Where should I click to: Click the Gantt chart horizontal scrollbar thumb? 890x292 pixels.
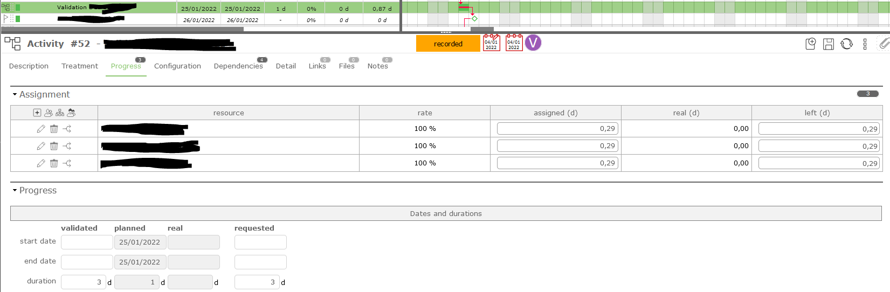click(482, 29)
